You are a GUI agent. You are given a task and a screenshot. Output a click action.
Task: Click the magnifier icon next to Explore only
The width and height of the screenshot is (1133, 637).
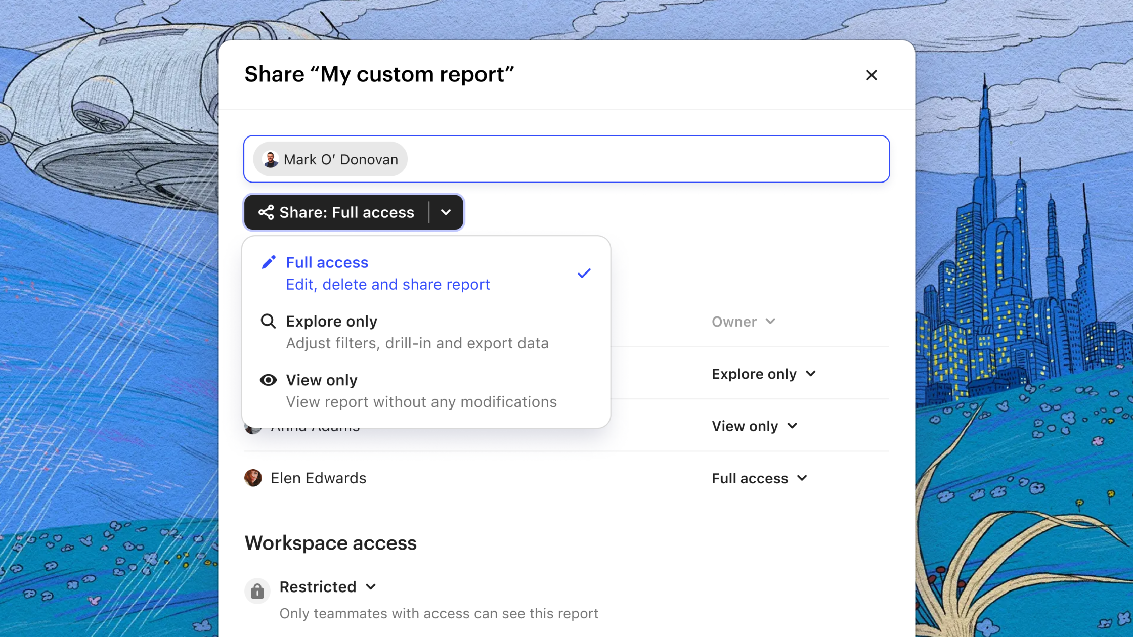[268, 321]
